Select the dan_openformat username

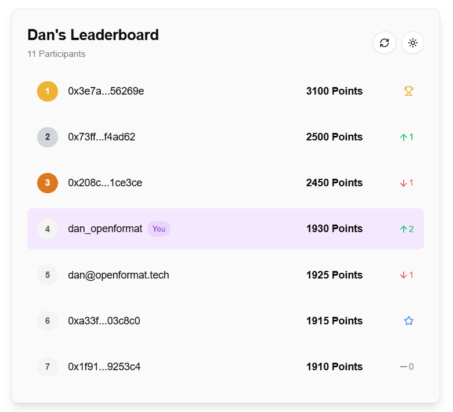click(x=105, y=229)
